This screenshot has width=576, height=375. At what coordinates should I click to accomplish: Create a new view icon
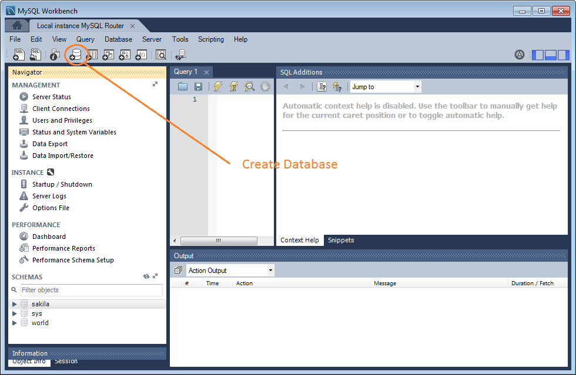tap(108, 55)
